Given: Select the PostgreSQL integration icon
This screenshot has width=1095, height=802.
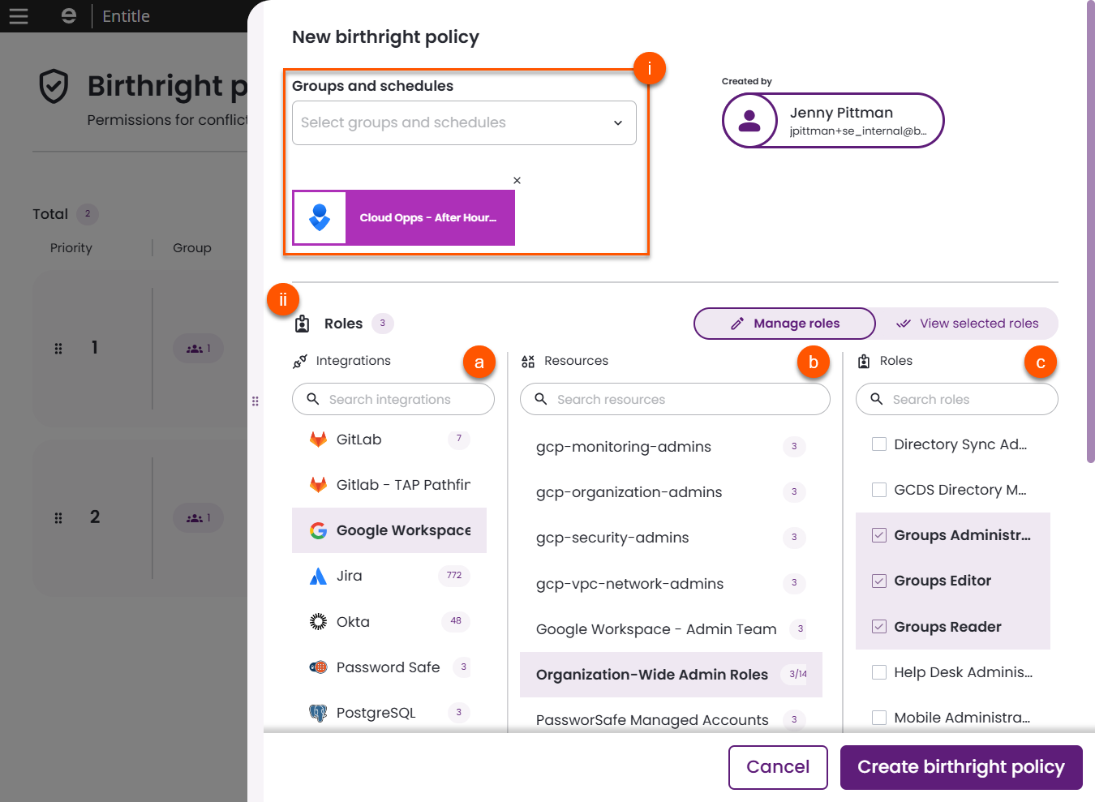Looking at the screenshot, I should pos(319,712).
